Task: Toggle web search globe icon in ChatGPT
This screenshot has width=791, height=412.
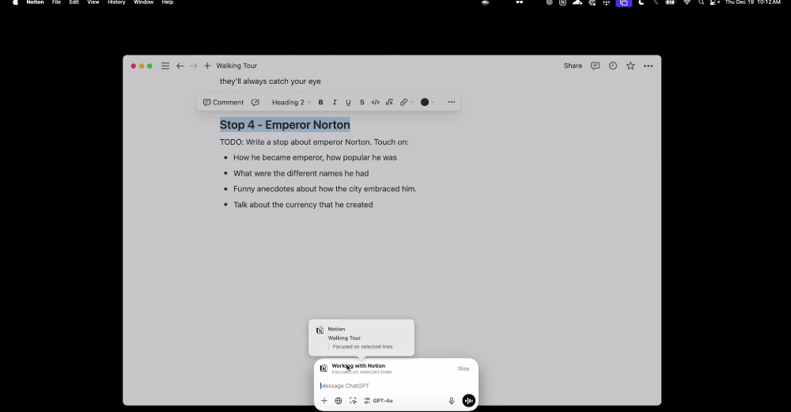Action: [339, 401]
